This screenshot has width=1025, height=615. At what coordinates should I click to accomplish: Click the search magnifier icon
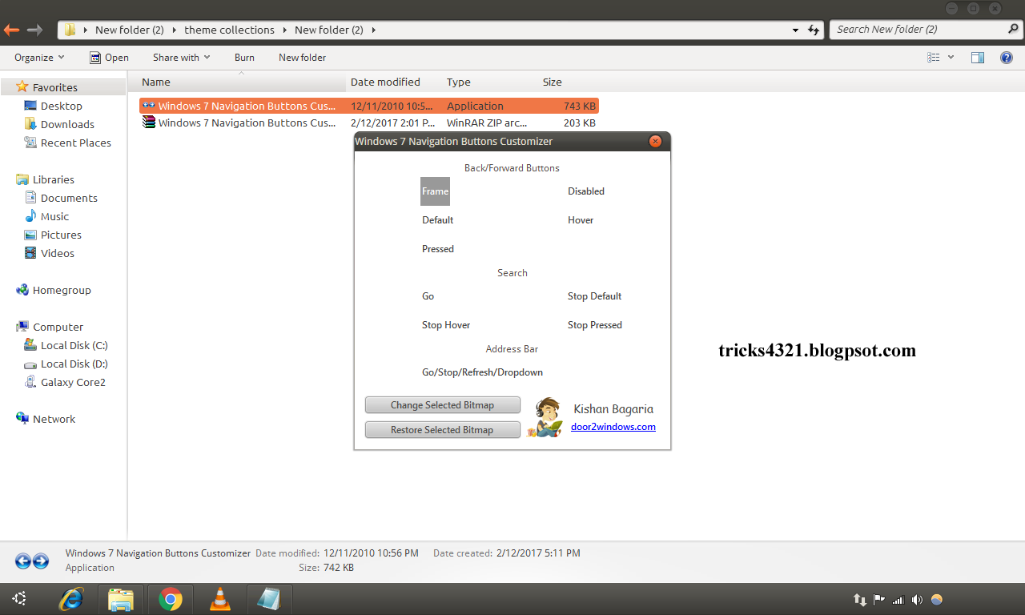click(x=1013, y=30)
